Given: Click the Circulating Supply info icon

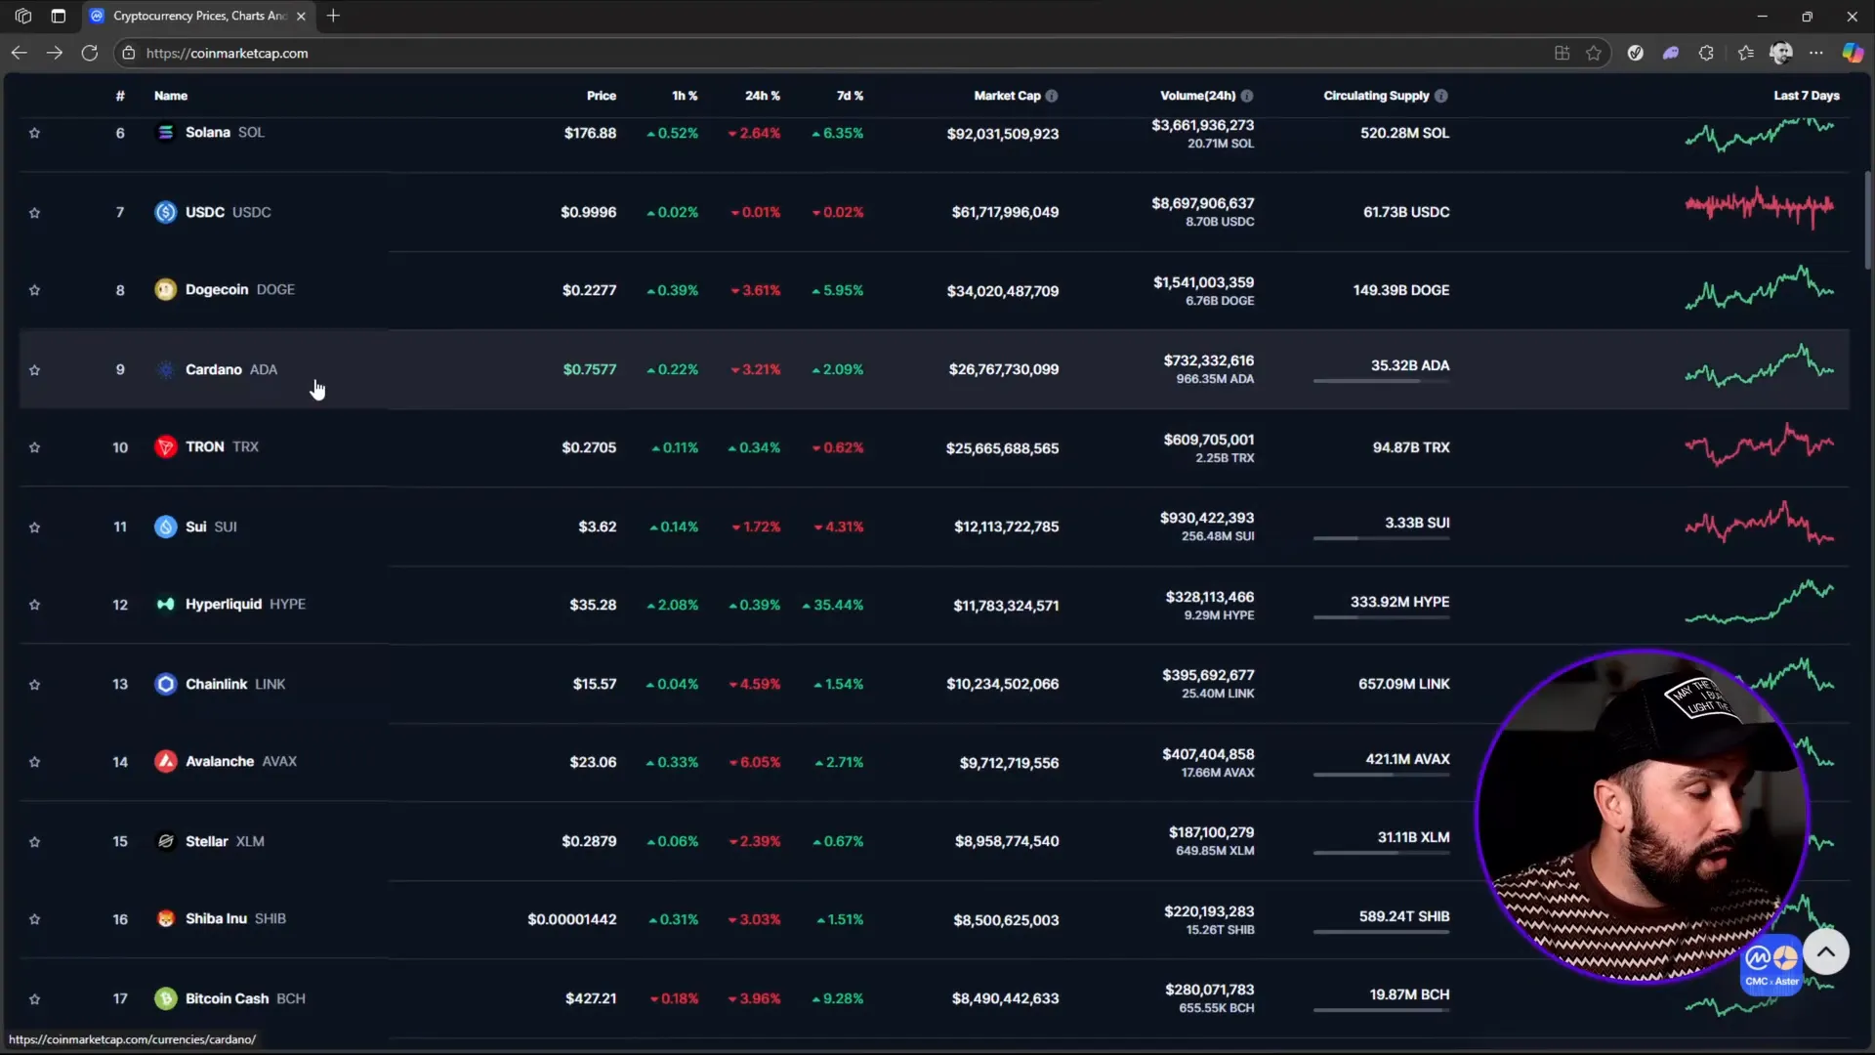Looking at the screenshot, I should pos(1441,96).
